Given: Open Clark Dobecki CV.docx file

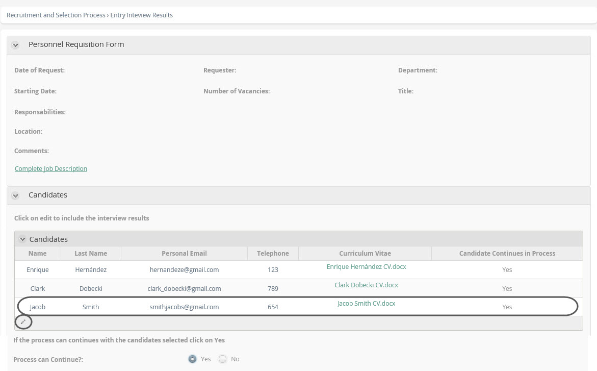Looking at the screenshot, I should 366,285.
